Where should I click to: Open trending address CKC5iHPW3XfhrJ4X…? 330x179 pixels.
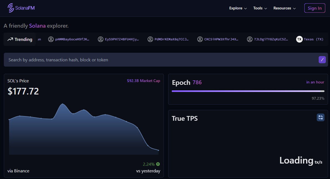[x=221, y=39]
